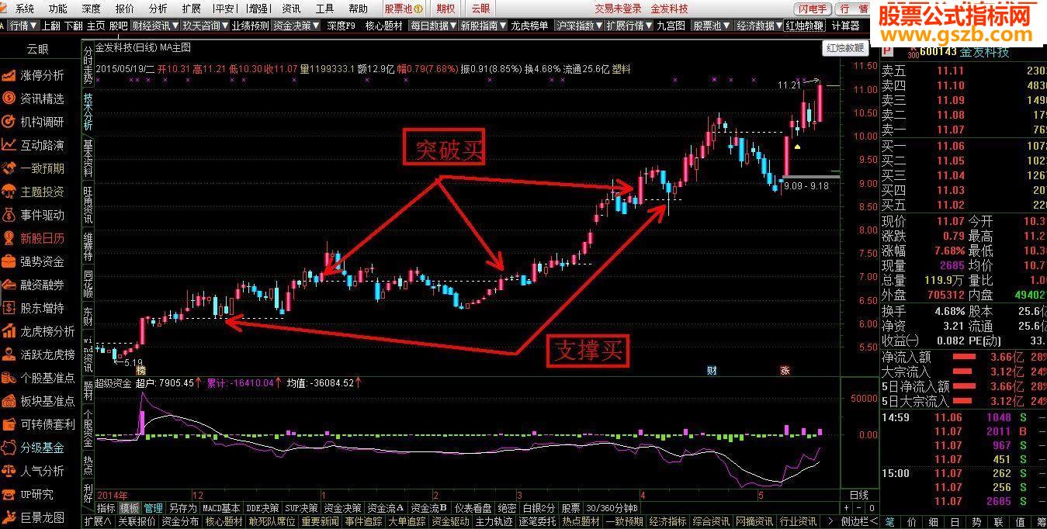Open the 报价 menu

coord(124,9)
